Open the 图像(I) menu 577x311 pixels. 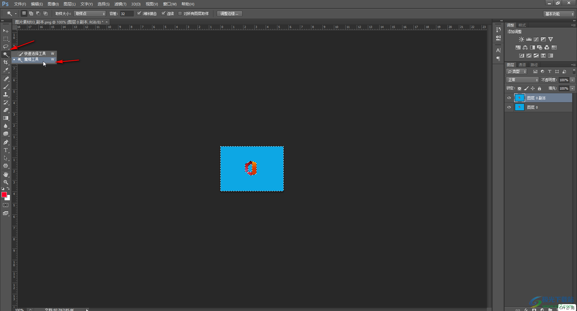coord(53,4)
